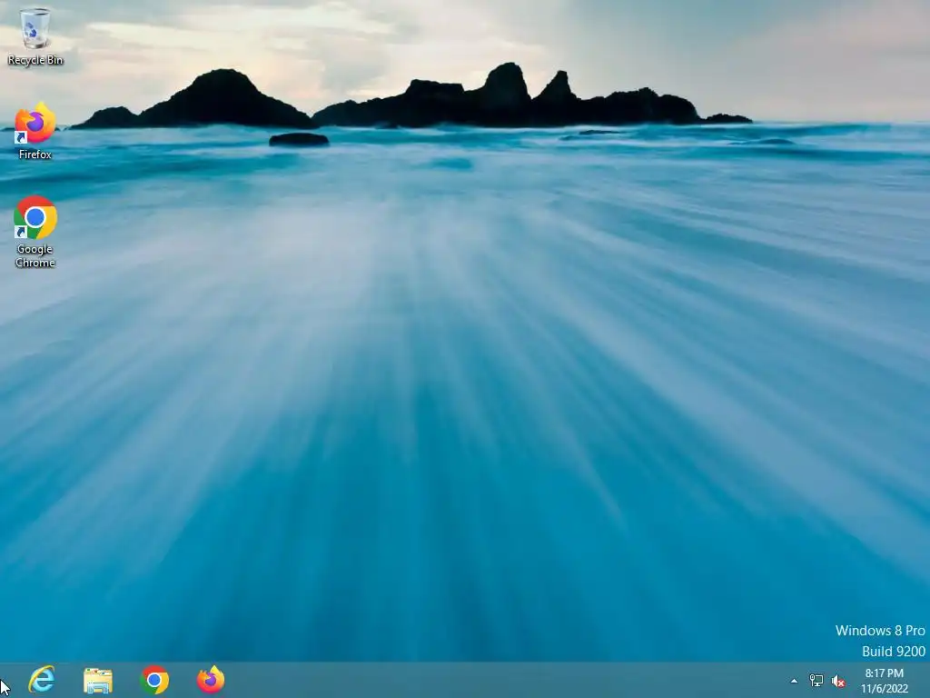Image resolution: width=930 pixels, height=698 pixels.
Task: Open the clock showing 8:17 PM
Action: coord(885,681)
